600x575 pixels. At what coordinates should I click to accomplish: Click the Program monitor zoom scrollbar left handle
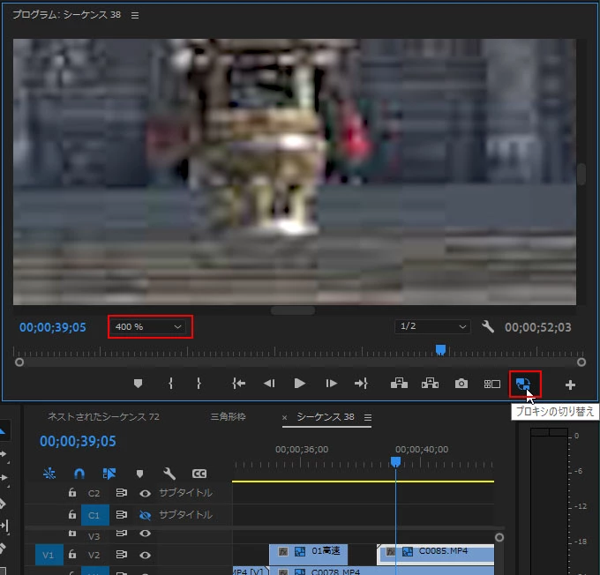pyautogui.click(x=19, y=362)
